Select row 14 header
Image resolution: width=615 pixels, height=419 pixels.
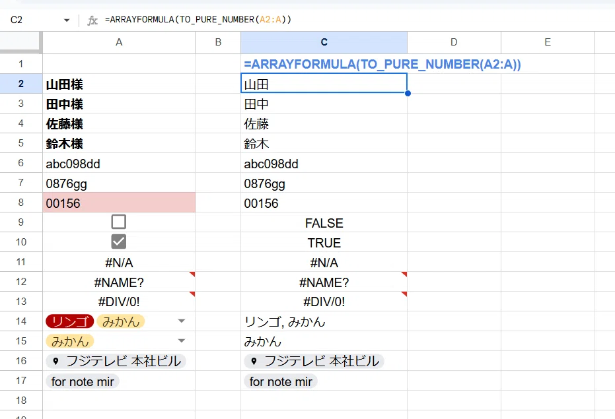[20, 321]
